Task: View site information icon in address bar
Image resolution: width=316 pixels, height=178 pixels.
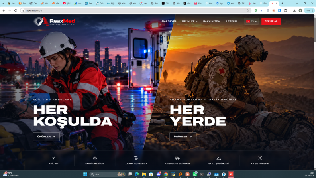Action: point(23,10)
